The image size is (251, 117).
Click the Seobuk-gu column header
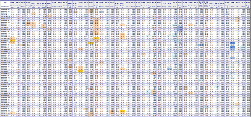75,5
